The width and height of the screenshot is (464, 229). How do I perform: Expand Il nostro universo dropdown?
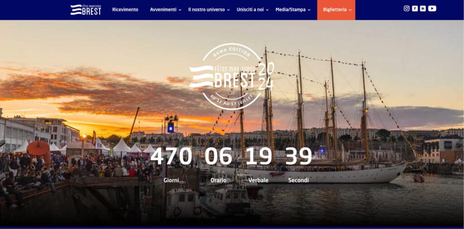[x=209, y=10]
